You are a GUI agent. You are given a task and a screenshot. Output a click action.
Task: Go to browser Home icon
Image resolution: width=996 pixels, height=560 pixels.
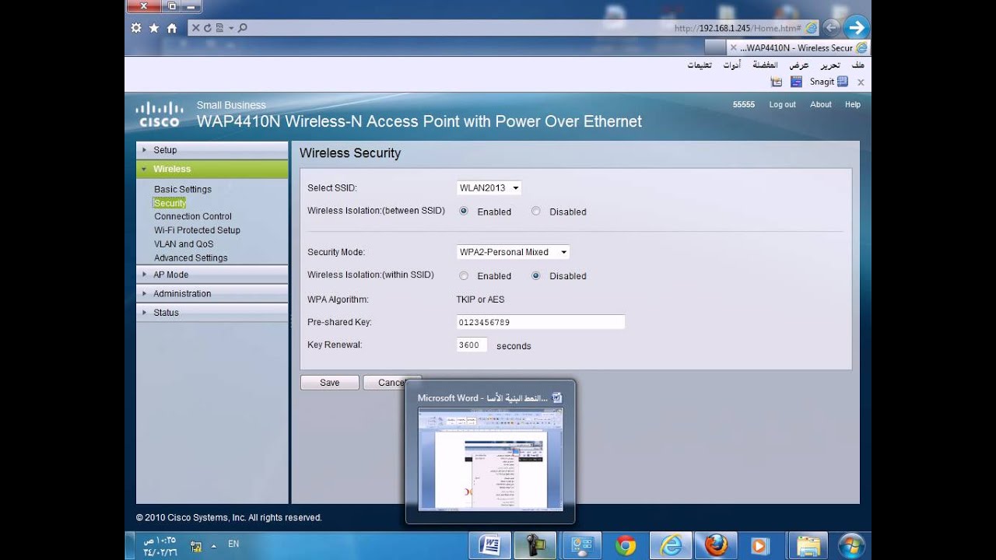tap(172, 28)
